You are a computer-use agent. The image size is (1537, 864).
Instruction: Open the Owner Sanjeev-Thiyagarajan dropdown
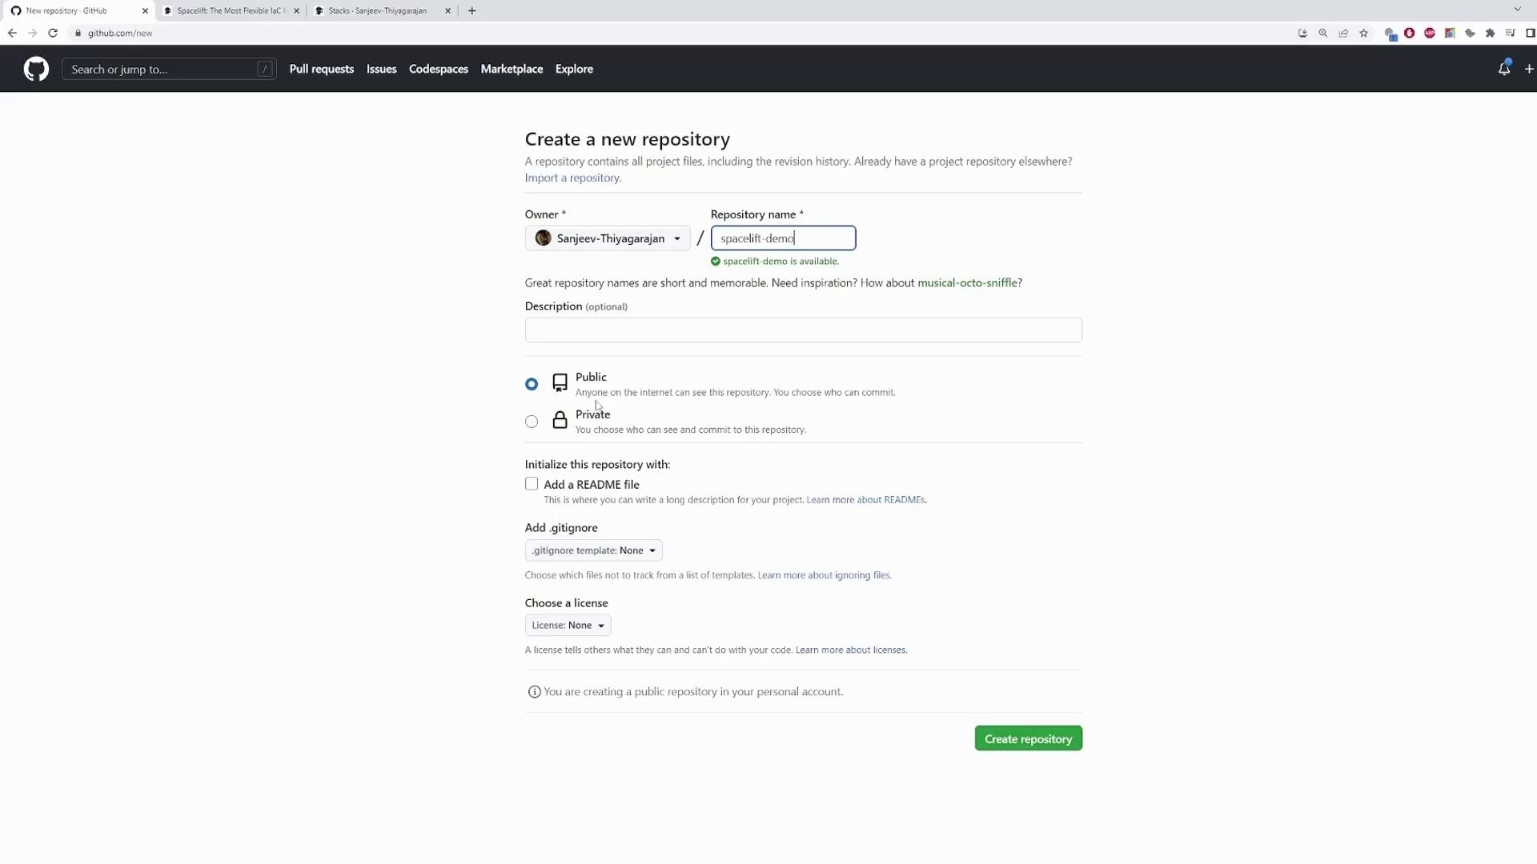pyautogui.click(x=608, y=238)
